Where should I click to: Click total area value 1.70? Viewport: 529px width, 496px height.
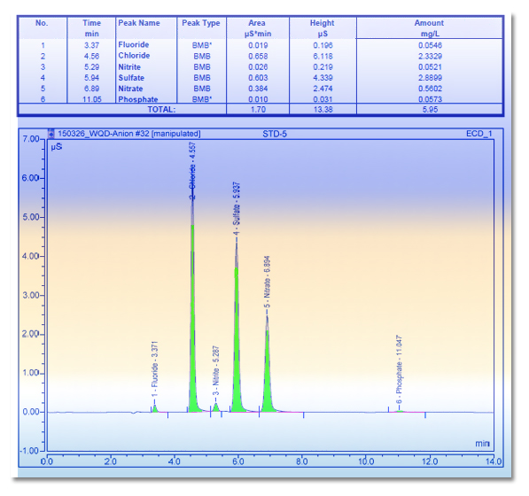pyautogui.click(x=258, y=110)
